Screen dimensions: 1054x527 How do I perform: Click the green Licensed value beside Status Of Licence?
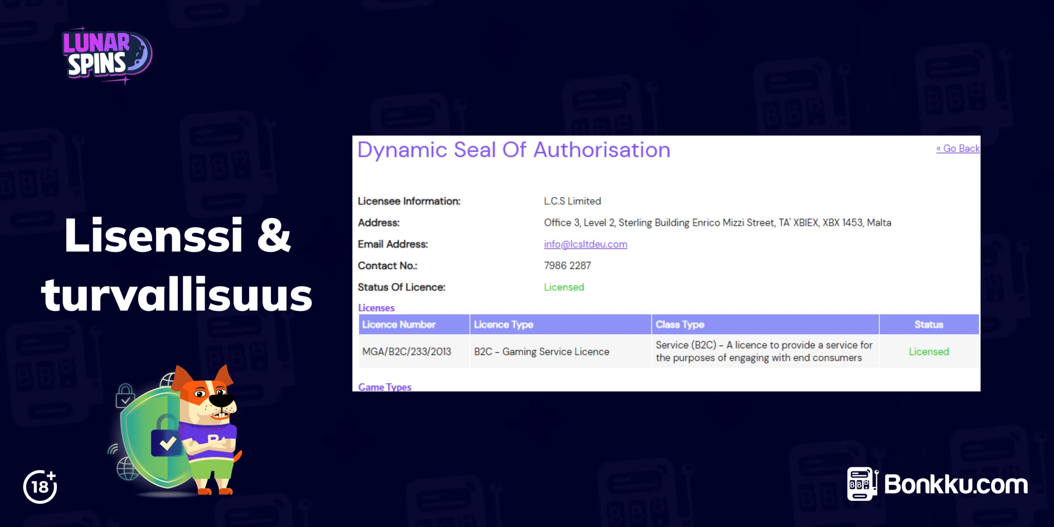point(564,287)
